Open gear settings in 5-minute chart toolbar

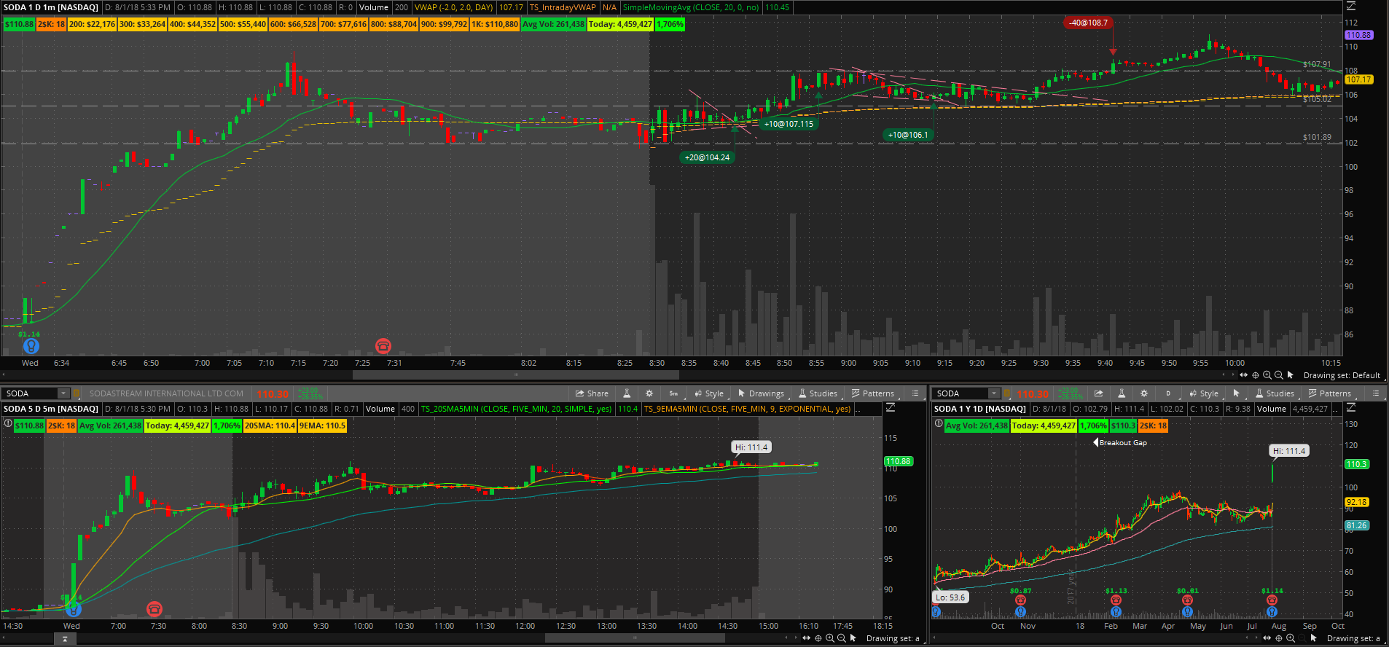(649, 393)
